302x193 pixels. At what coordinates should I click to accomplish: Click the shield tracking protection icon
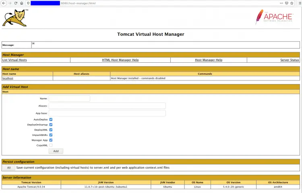pos(28,3)
